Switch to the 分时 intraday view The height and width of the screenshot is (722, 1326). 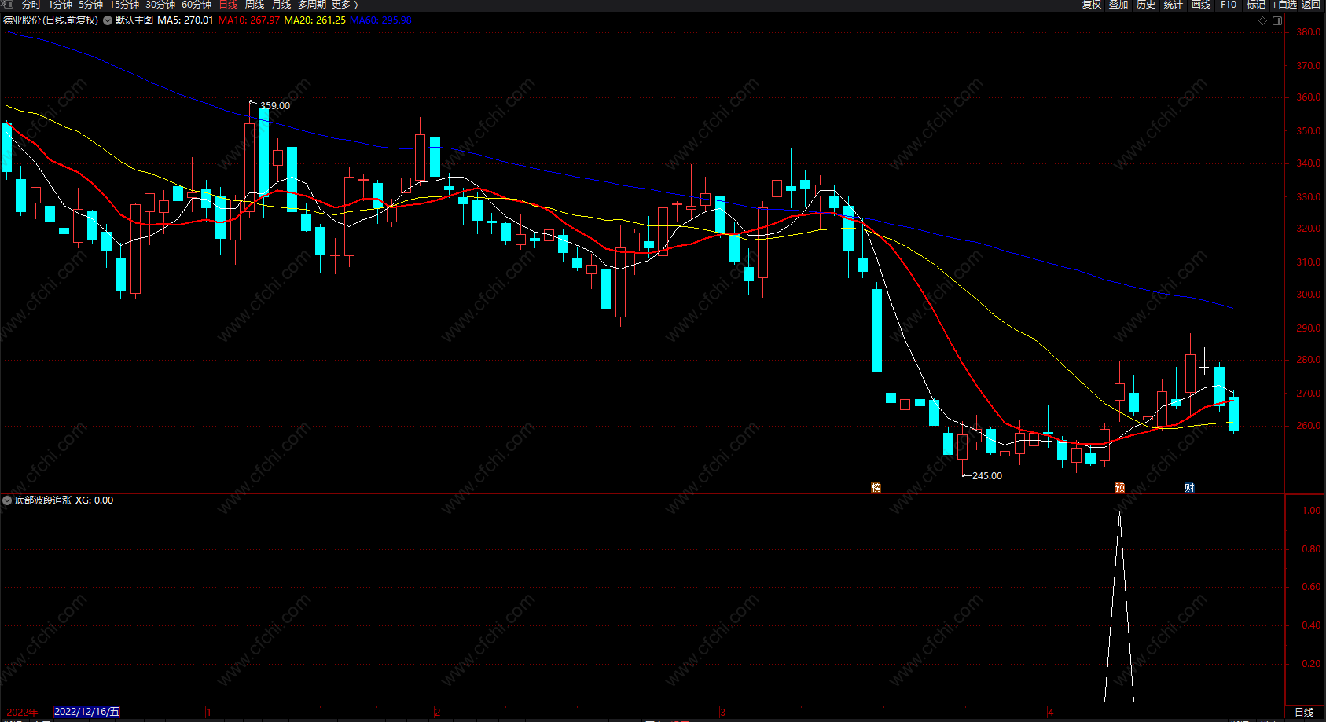tap(31, 5)
